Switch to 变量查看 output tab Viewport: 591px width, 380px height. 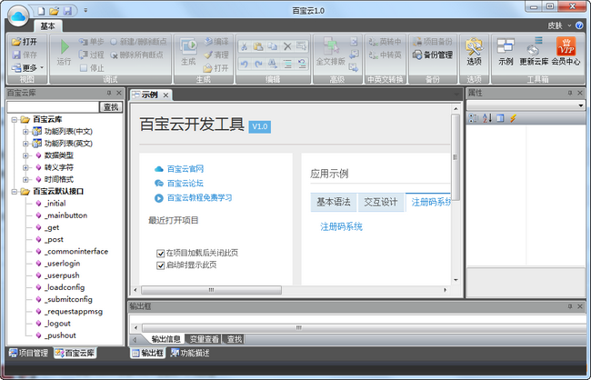click(204, 339)
